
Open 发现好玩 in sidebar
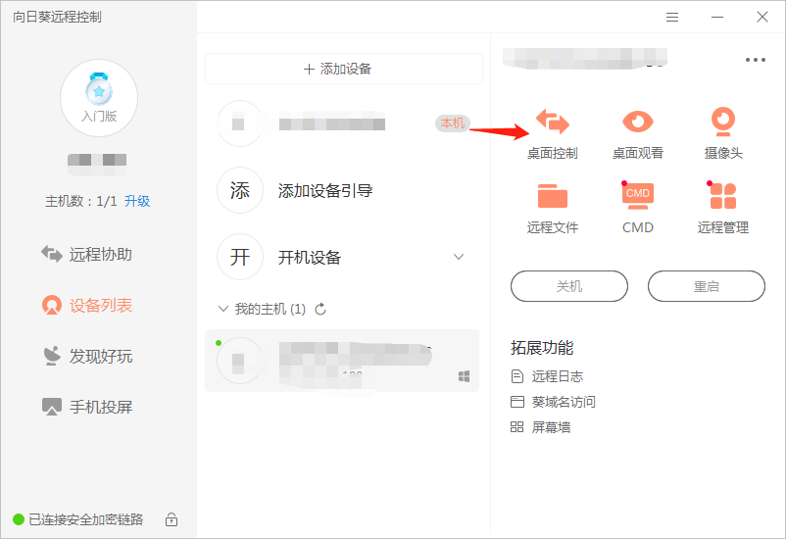(86, 356)
